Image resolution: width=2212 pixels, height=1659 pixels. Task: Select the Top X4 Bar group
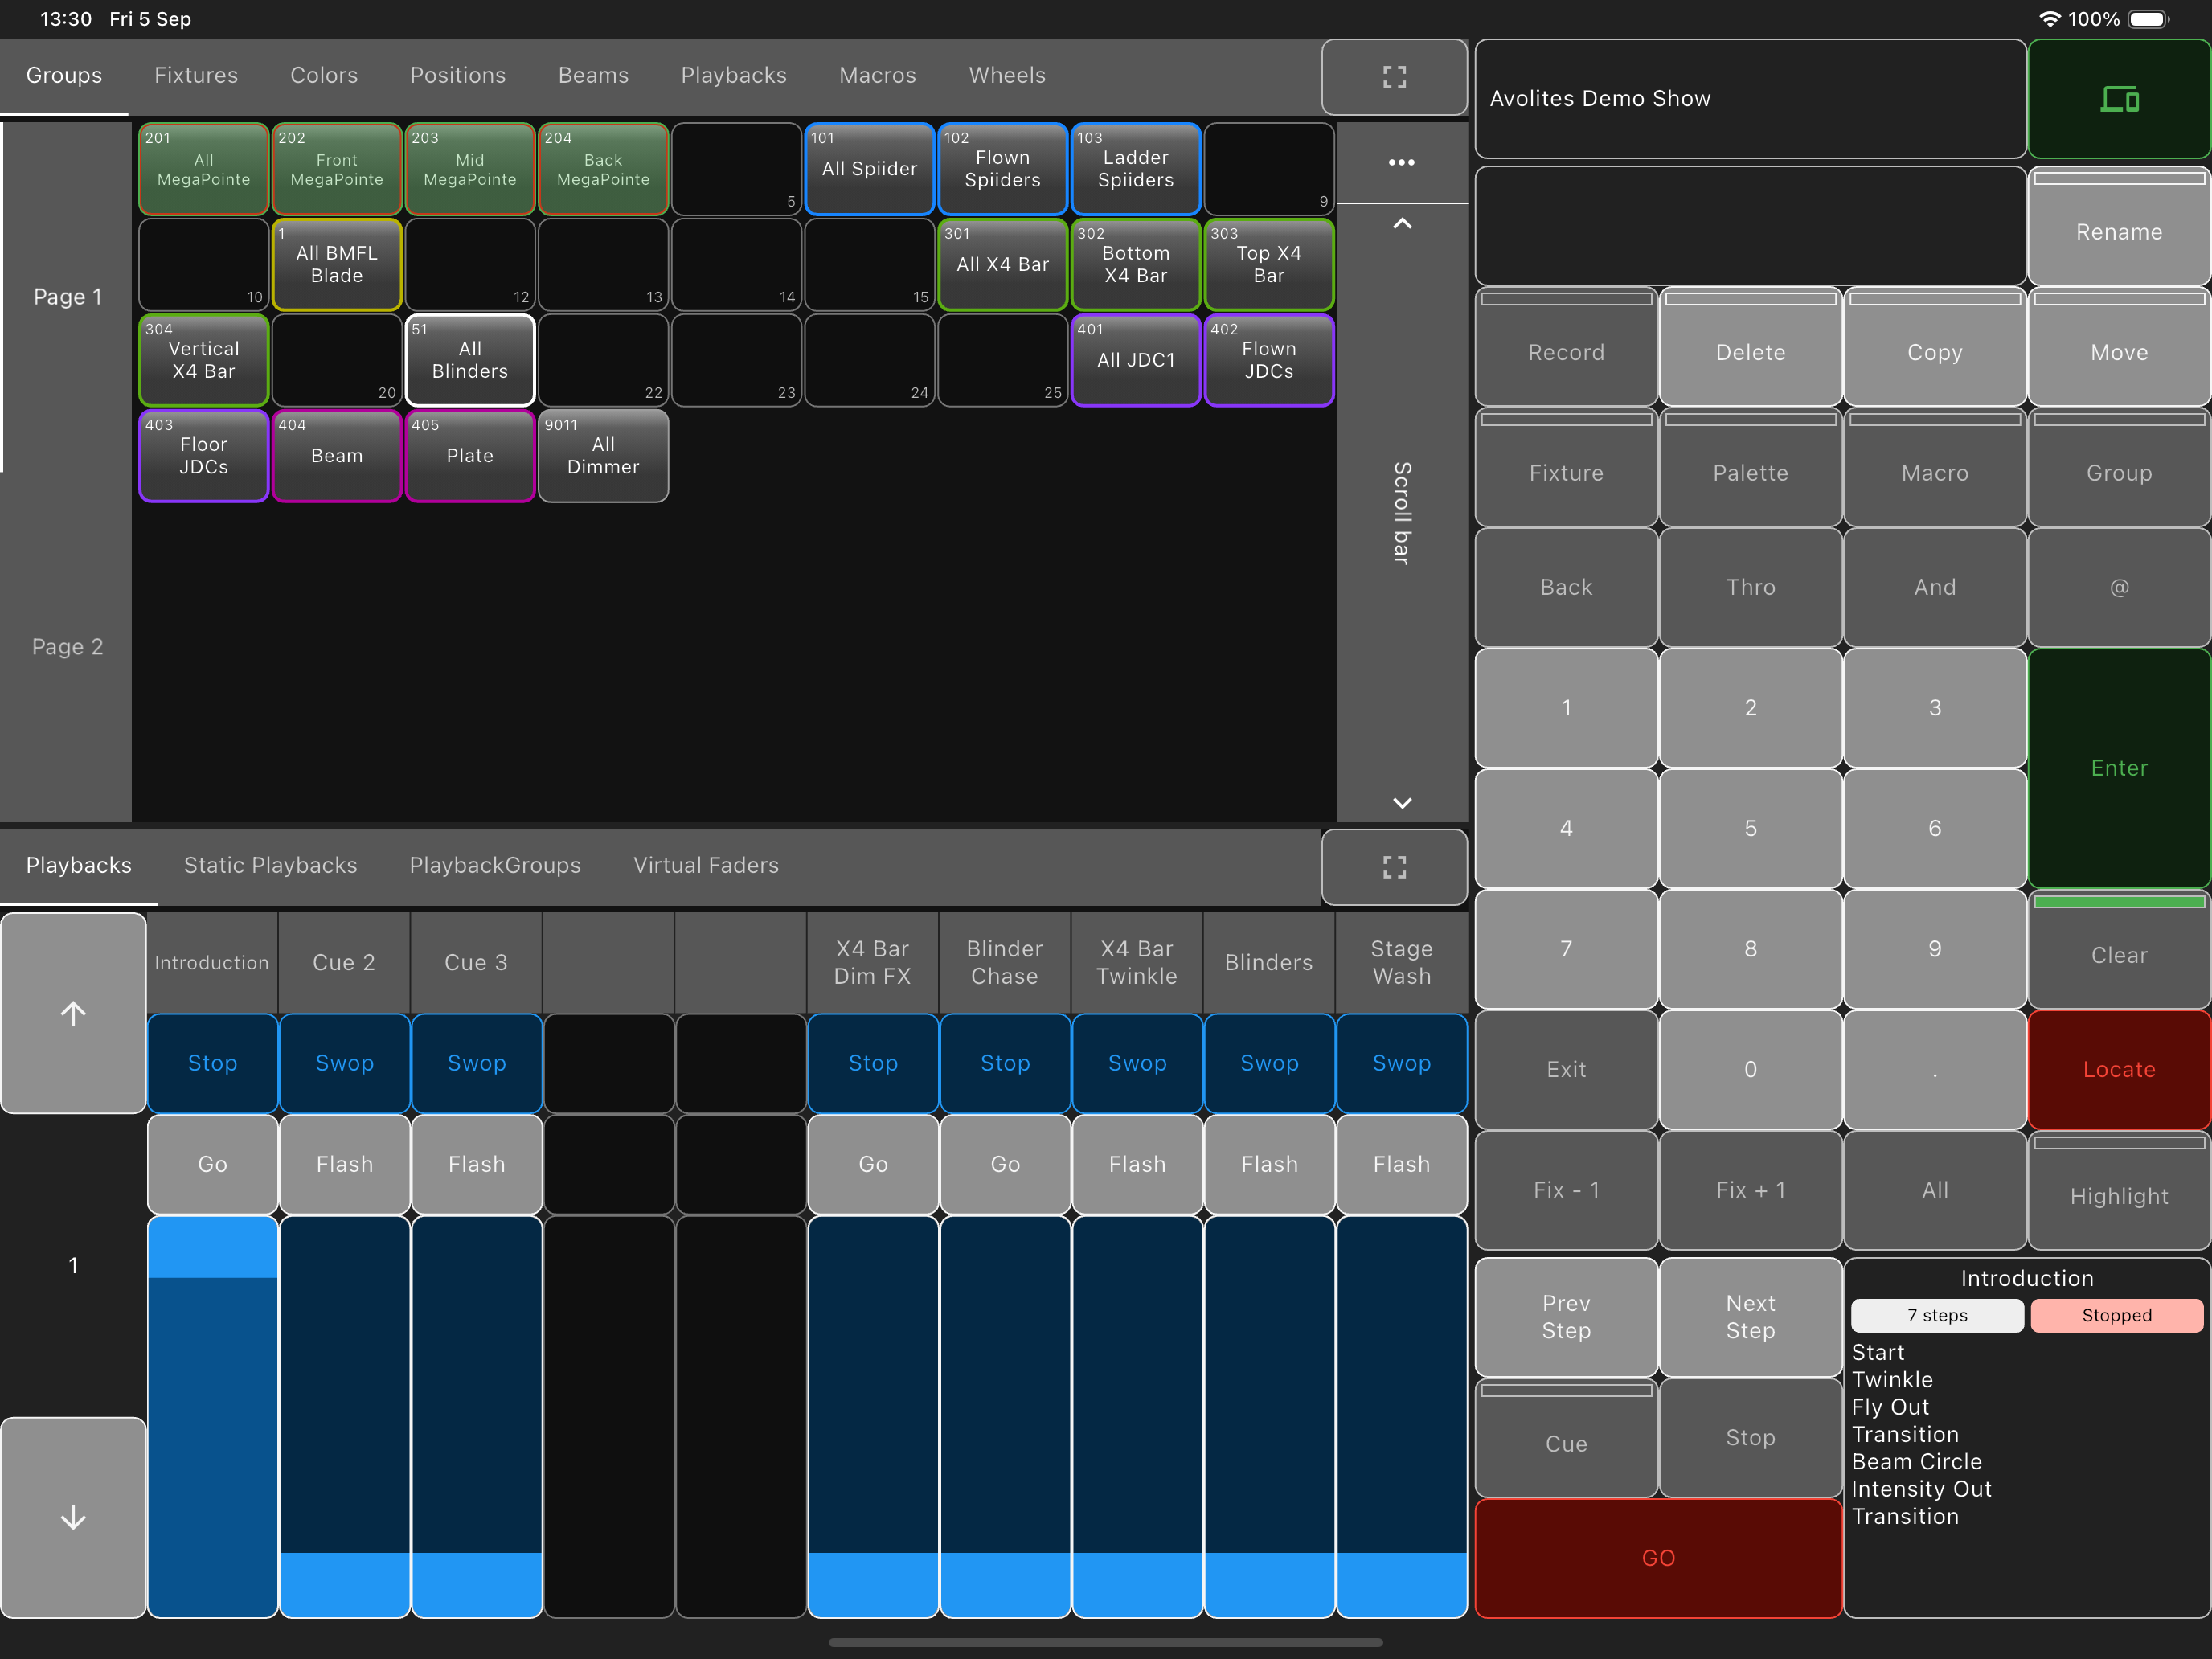(1269, 264)
